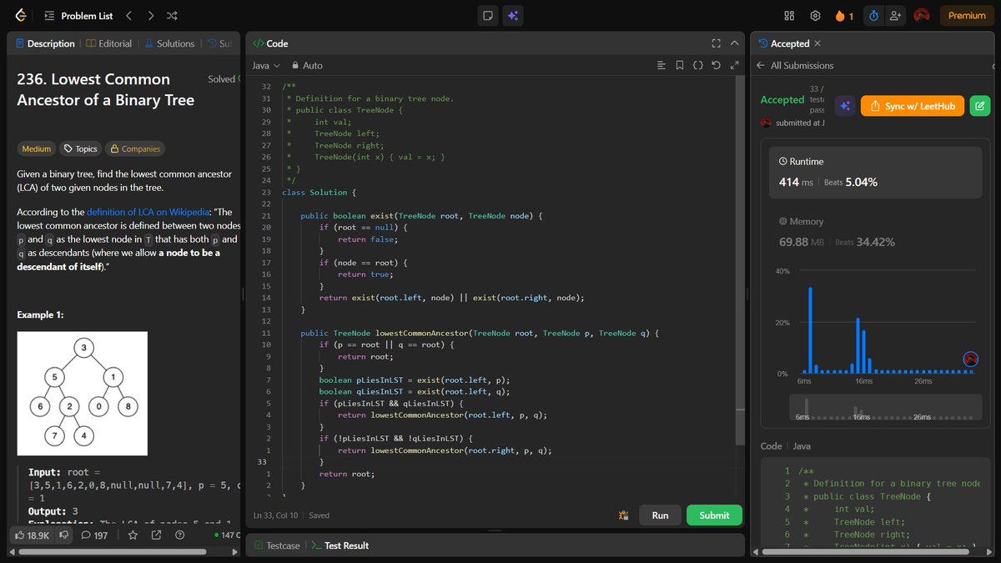Click the Submit button
Screen dimensions: 1001x563
coord(714,515)
